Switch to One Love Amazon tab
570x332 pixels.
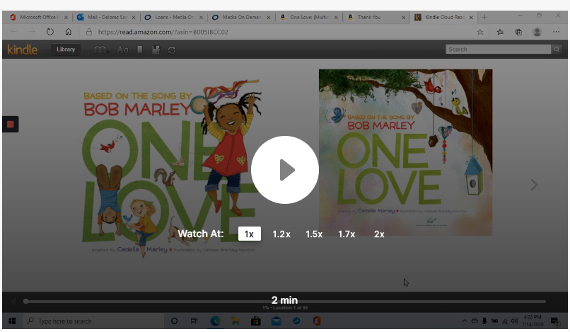(309, 17)
